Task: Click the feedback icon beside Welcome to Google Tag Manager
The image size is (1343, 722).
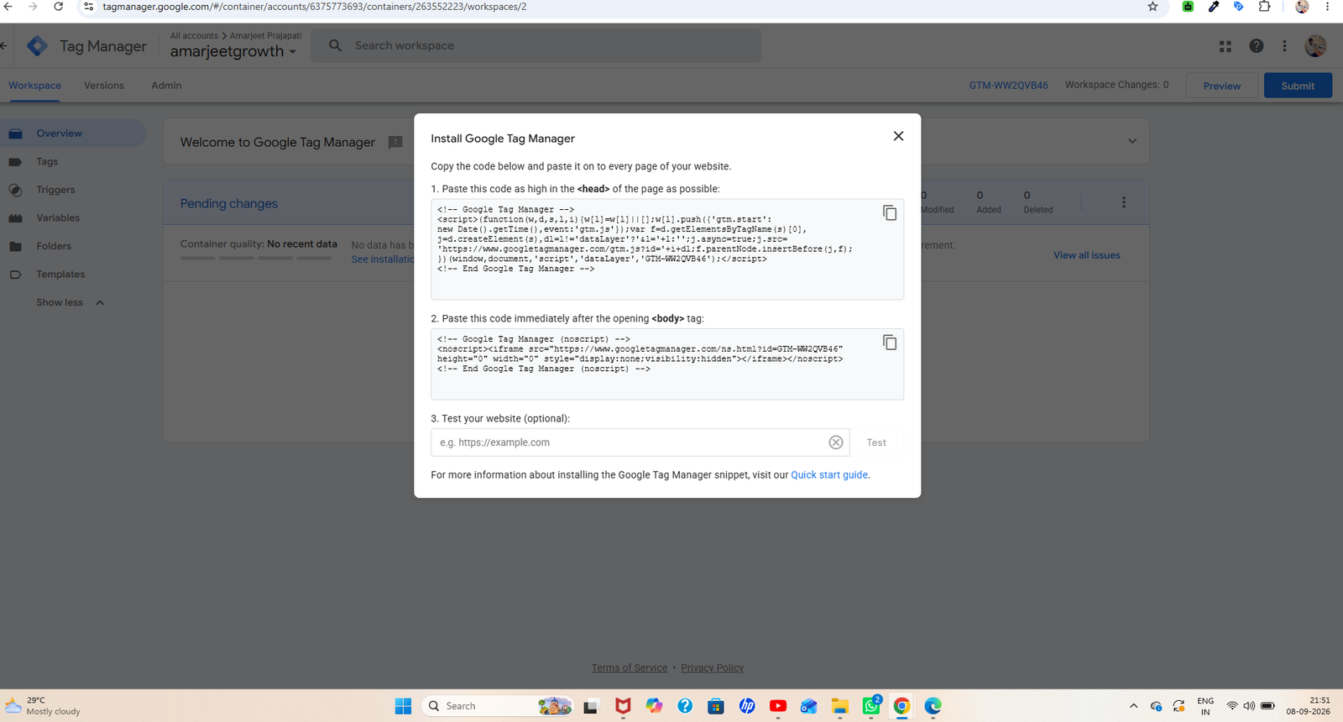Action: [395, 143]
